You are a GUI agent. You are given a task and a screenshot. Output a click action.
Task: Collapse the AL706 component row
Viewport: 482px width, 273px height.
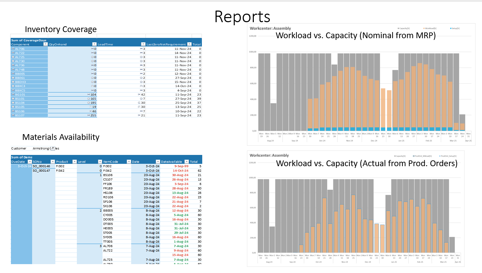click(13, 49)
